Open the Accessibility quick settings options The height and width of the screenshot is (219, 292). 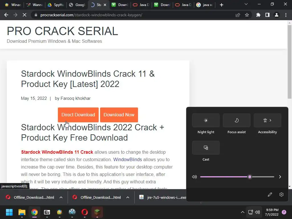pos(267,120)
